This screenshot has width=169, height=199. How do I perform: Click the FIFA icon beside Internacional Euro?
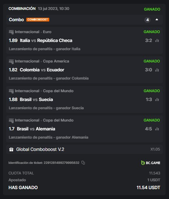coord(11,32)
